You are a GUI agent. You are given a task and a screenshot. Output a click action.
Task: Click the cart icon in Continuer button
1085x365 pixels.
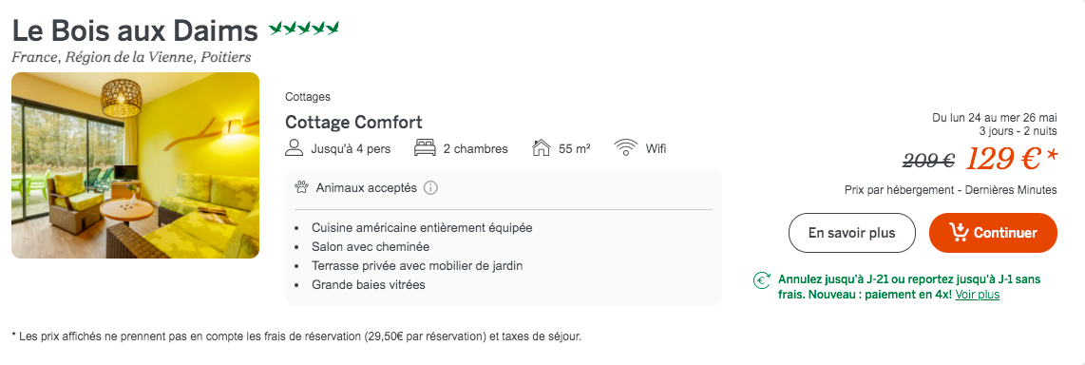(959, 233)
